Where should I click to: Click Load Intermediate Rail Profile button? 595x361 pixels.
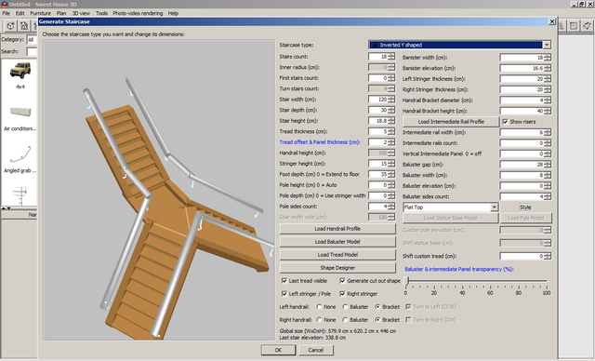coord(451,122)
